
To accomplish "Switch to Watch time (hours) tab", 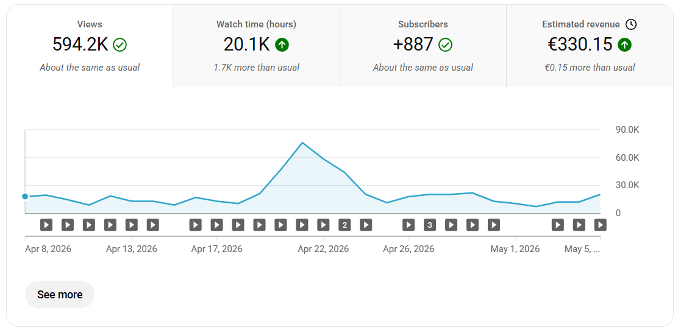I will pyautogui.click(x=257, y=46).
